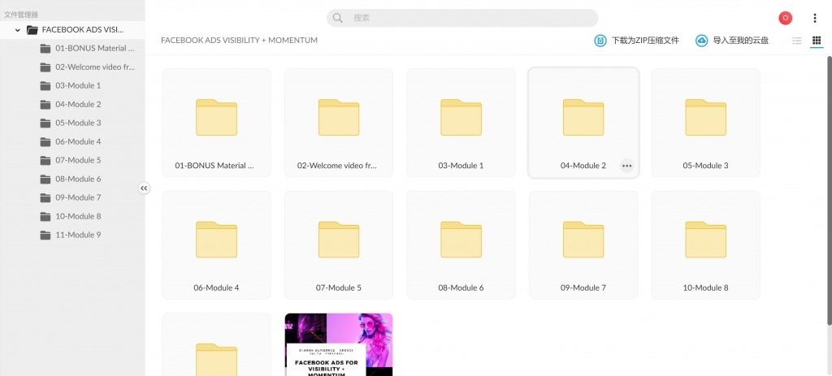This screenshot has height=376, width=832.
Task: Open the 06-Module 4 folder card icon
Action: pyautogui.click(x=216, y=240)
